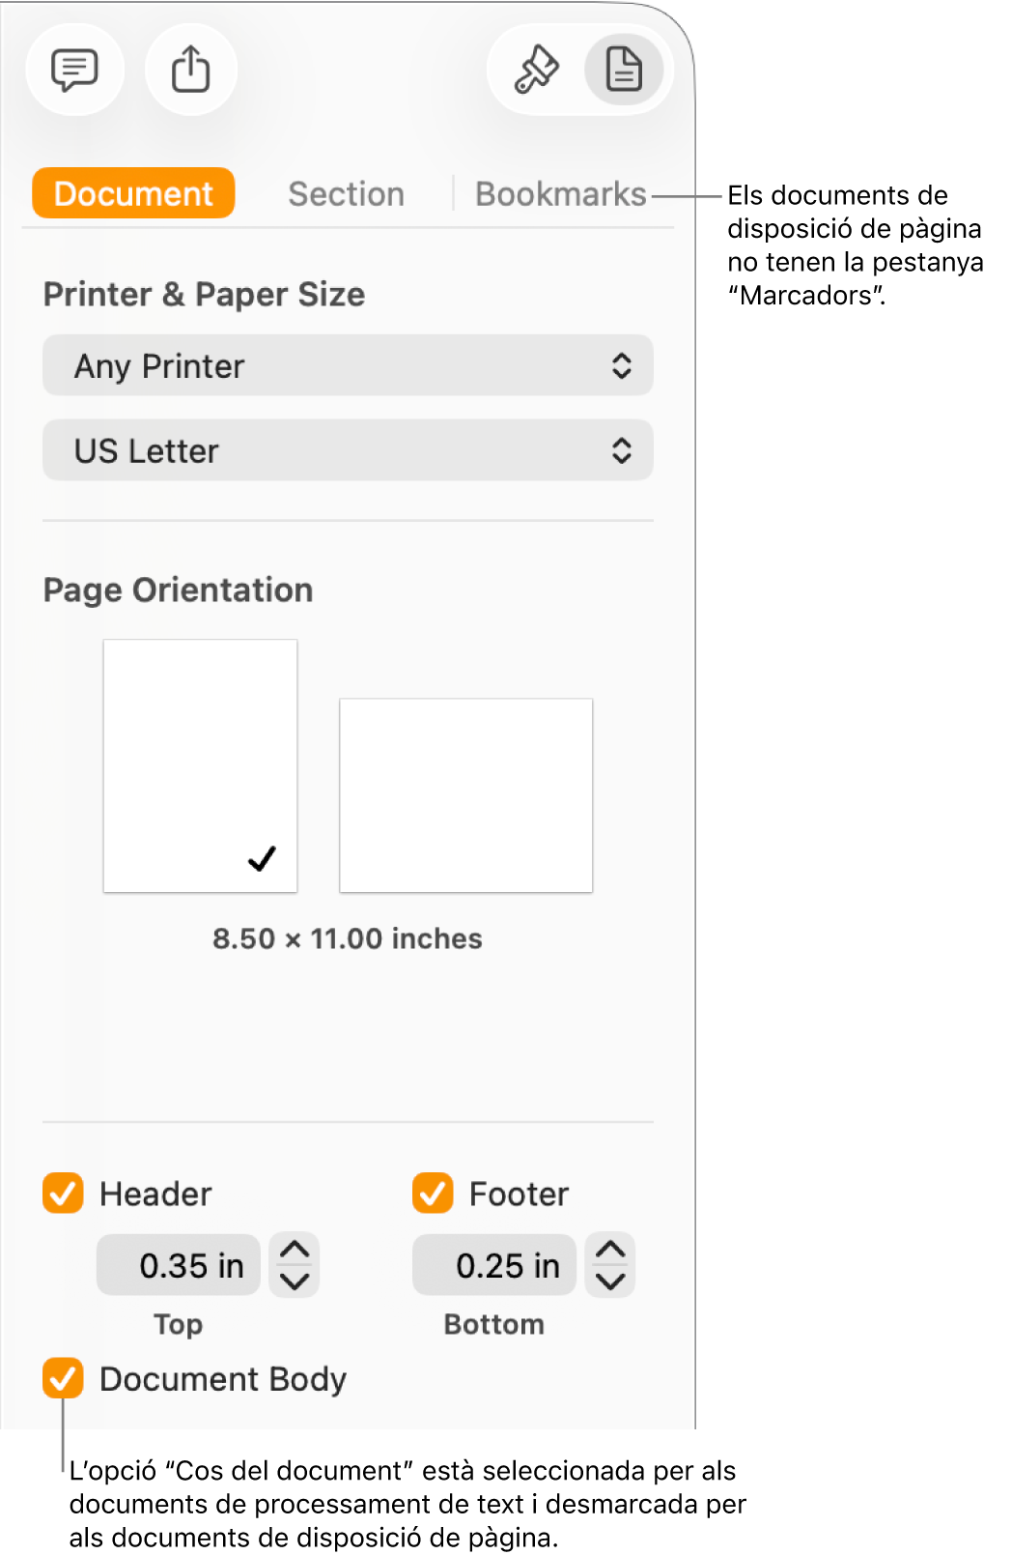
Task: Expand the US Letter paper size menu
Action: [348, 450]
